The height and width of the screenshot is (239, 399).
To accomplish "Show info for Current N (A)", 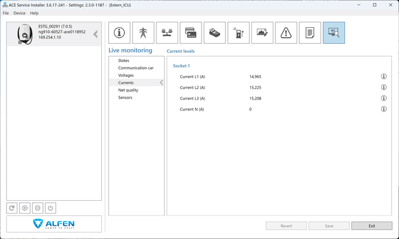I will 384,109.
